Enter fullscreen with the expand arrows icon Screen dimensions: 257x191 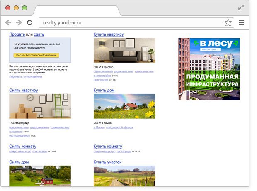point(241,7)
